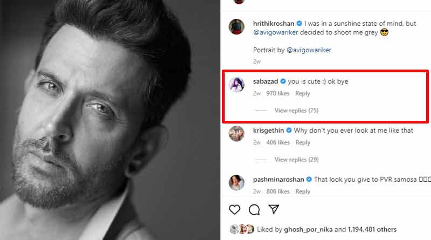The height and width of the screenshot is (240, 431).
Task: Share the post via paper plane icon
Action: (x=274, y=209)
